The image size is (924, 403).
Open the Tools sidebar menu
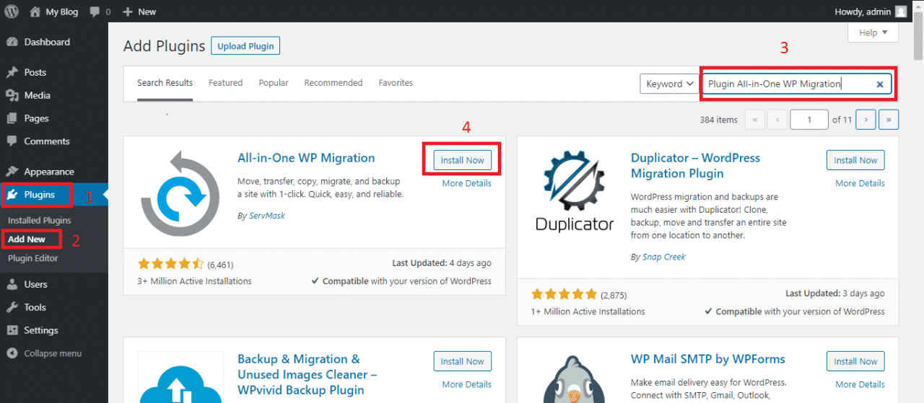[35, 307]
